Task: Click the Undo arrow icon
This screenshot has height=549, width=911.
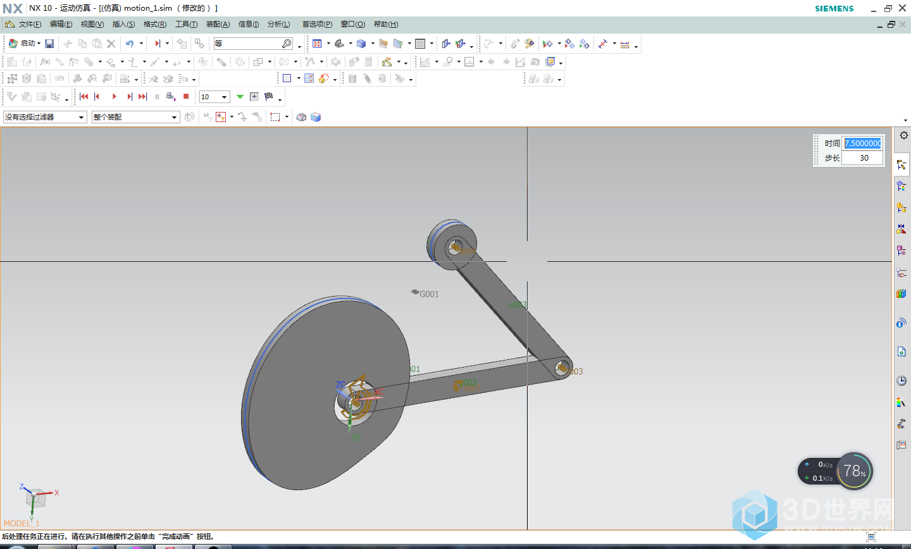Action: click(129, 44)
